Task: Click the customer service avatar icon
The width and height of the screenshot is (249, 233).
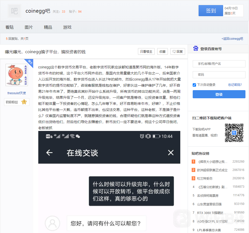Action: [x=52, y=223]
